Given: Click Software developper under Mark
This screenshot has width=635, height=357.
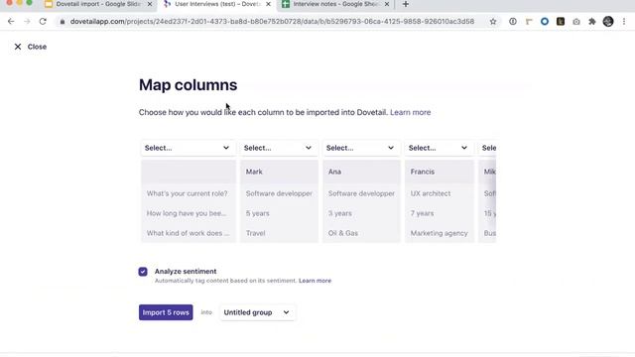Looking at the screenshot, I should point(279,193).
